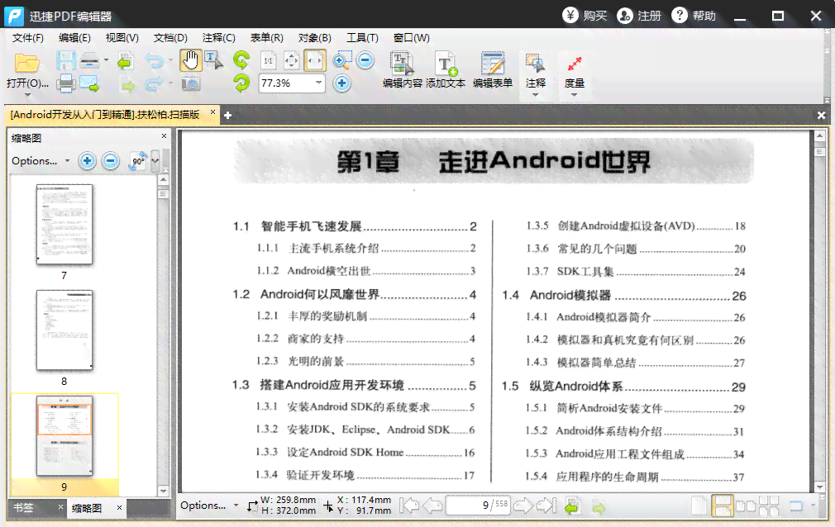This screenshot has height=527, width=835.
Task: Open the zoom percentage 77.3% dropdown
Action: [318, 83]
